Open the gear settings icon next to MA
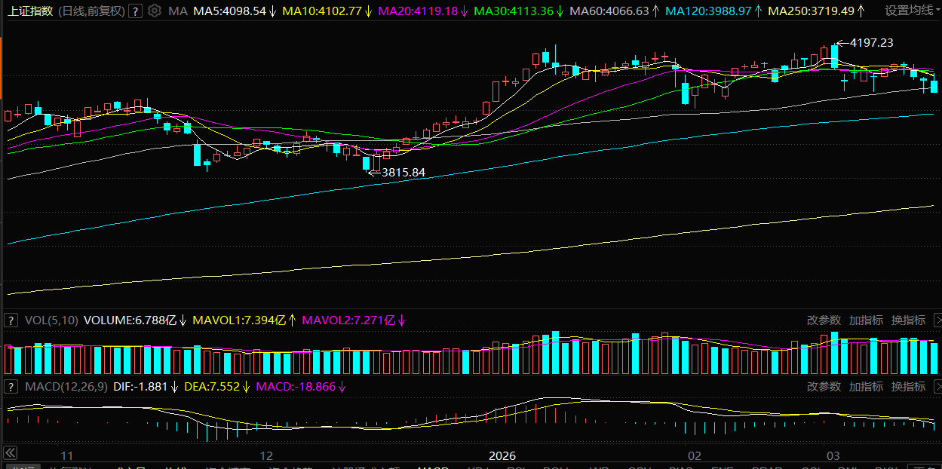 pos(155,11)
